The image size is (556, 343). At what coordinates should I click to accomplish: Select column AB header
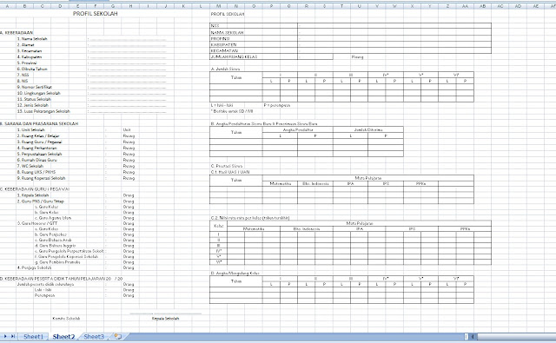click(482, 6)
